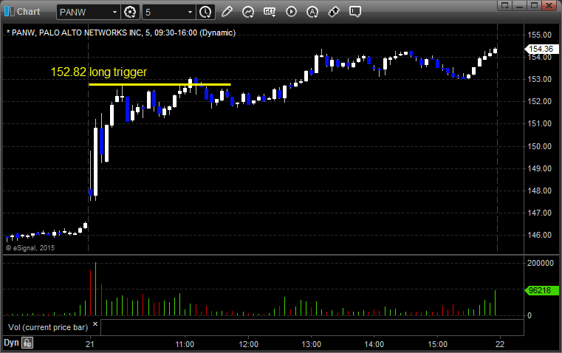Click the green 96216 volume tag
This screenshot has height=353, width=562.
[541, 290]
